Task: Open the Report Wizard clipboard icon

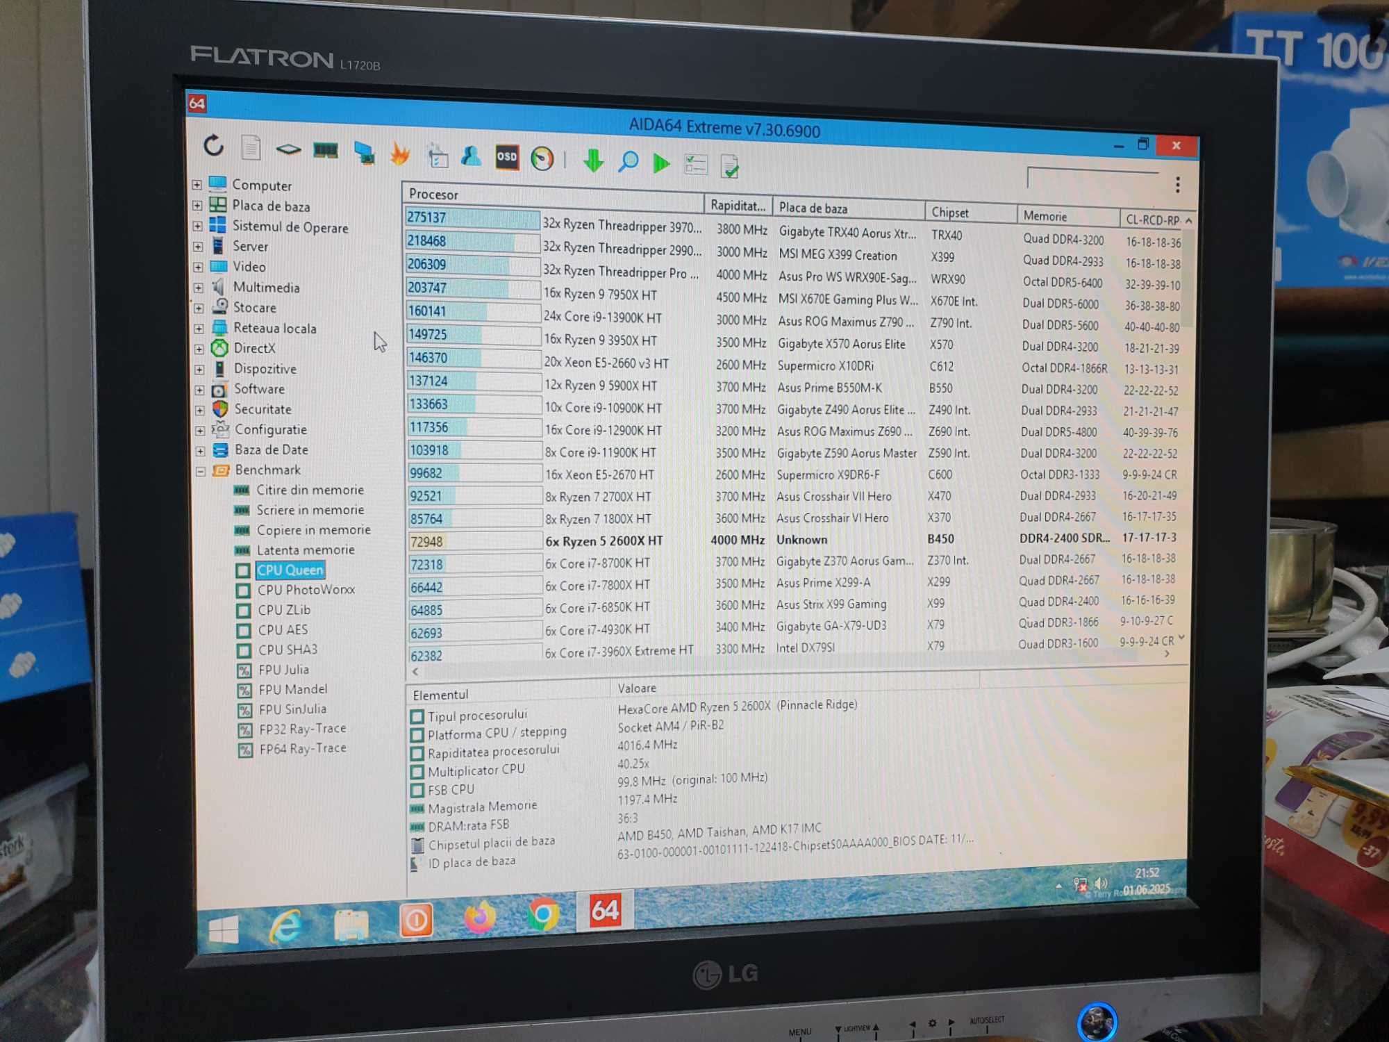Action: (x=438, y=156)
